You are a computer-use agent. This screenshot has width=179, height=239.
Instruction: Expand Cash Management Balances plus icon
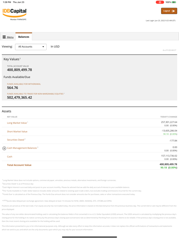coord(4,148)
